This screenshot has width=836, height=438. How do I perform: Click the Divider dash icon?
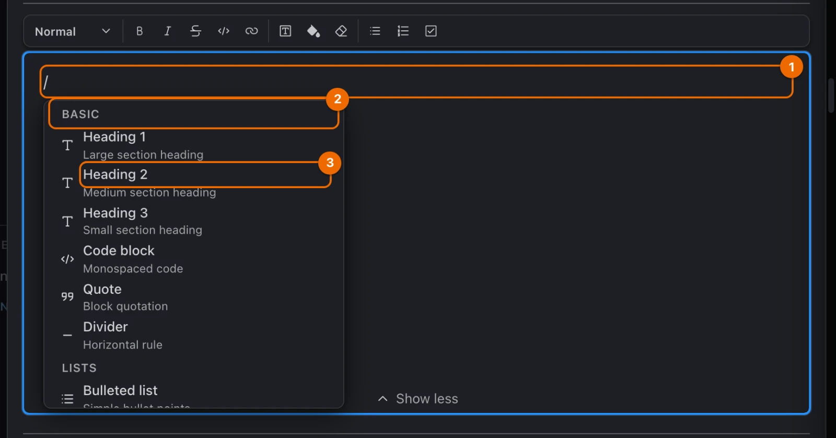coord(67,335)
